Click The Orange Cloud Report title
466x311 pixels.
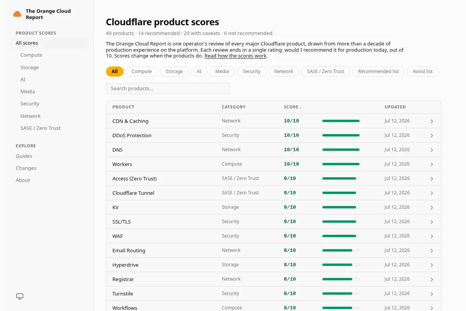tap(48, 14)
